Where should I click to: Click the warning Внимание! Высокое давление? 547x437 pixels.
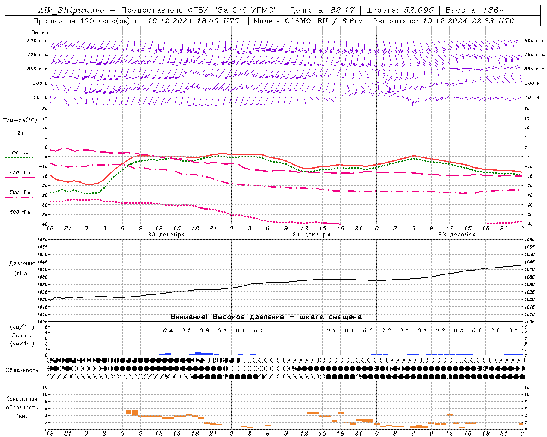click(227, 317)
